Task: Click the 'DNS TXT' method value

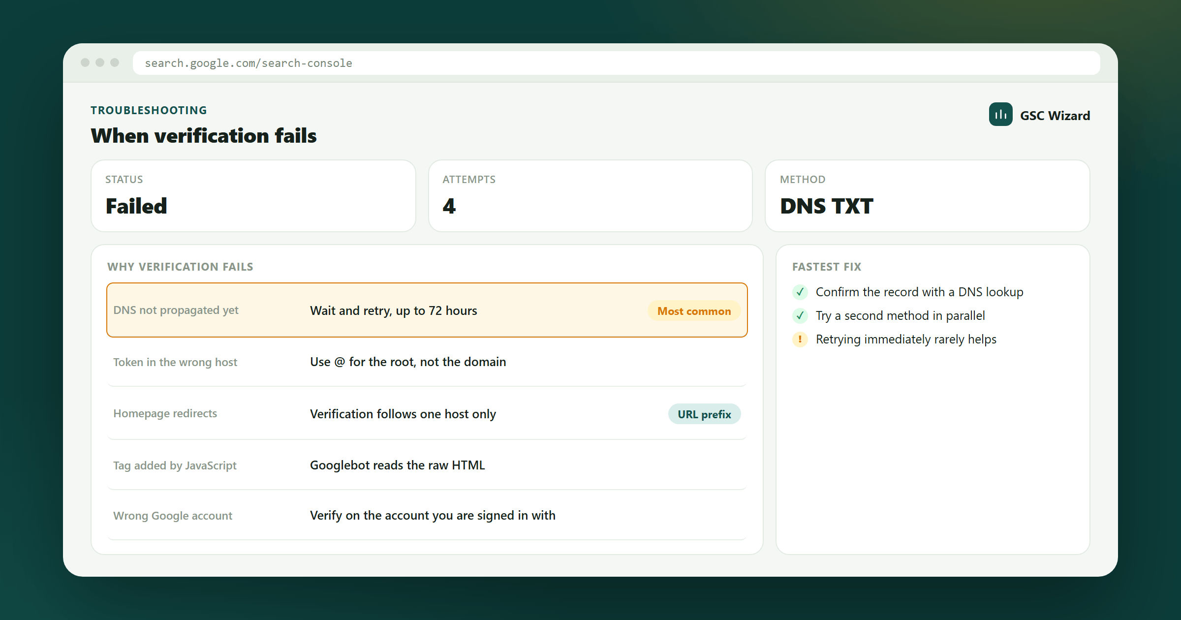Action: click(827, 206)
